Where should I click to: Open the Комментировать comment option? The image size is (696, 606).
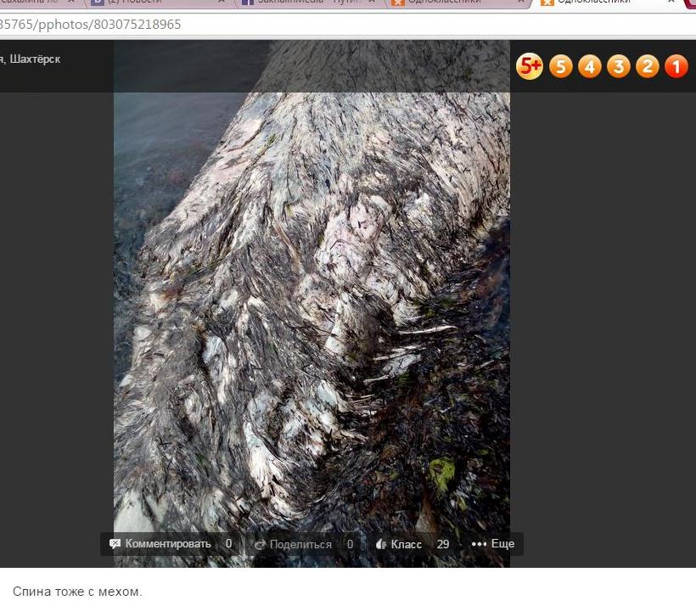pos(167,544)
